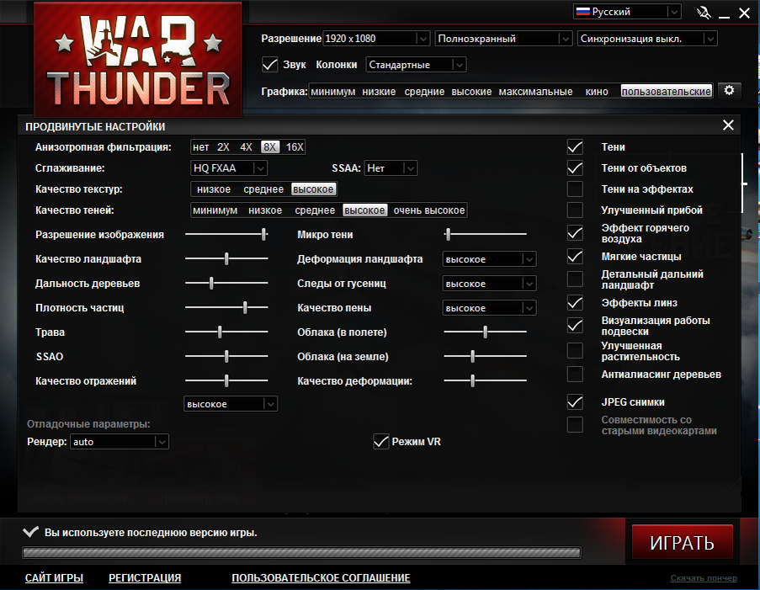Enable Улучшенный прибой checkbox

575,210
